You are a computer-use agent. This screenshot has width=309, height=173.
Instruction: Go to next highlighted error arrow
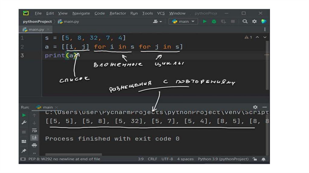pos(265,37)
